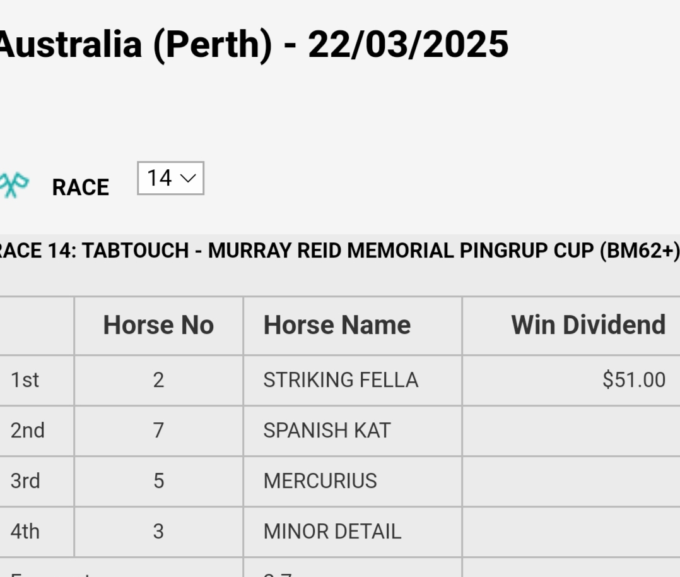The height and width of the screenshot is (577, 680).
Task: Click the Australia (Perth) page heading
Action: coord(254,44)
